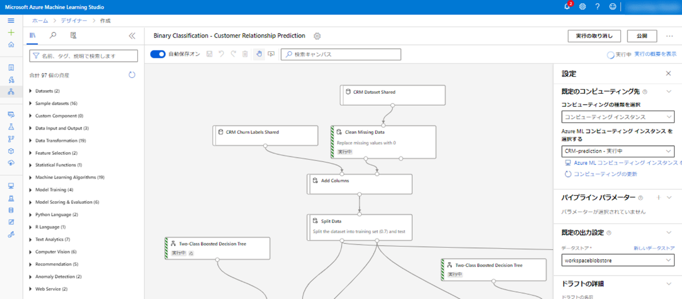
Task: Open pipeline settings gear beside the title
Action: 317,36
